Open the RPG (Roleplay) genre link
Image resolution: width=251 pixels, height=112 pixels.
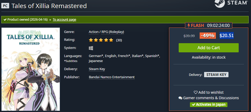click(113, 32)
